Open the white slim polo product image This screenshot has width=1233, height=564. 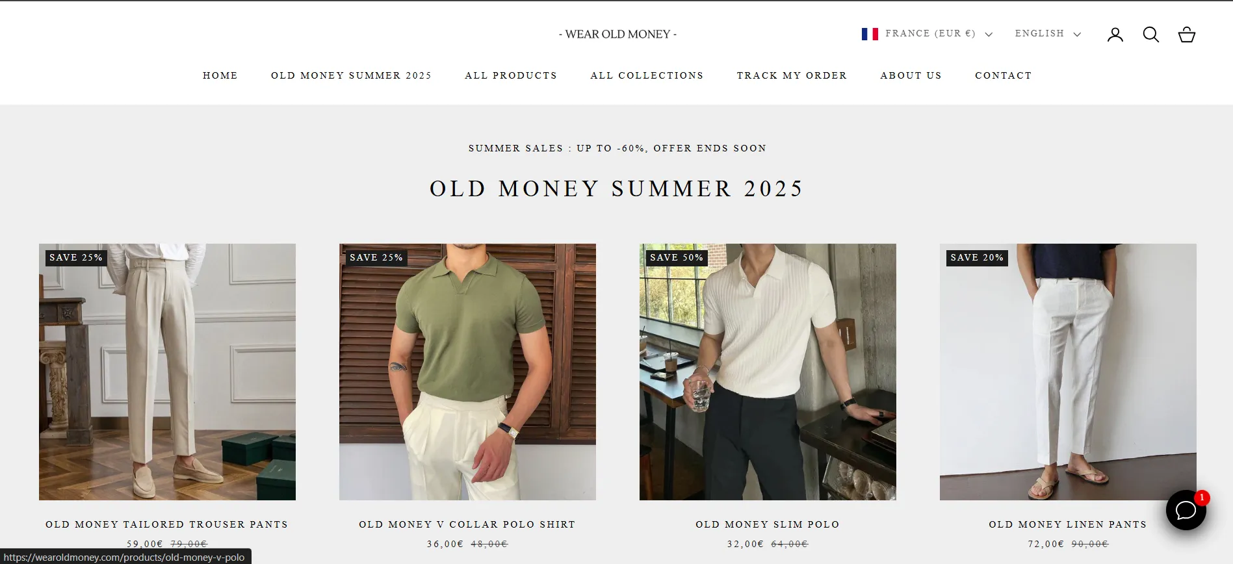768,372
